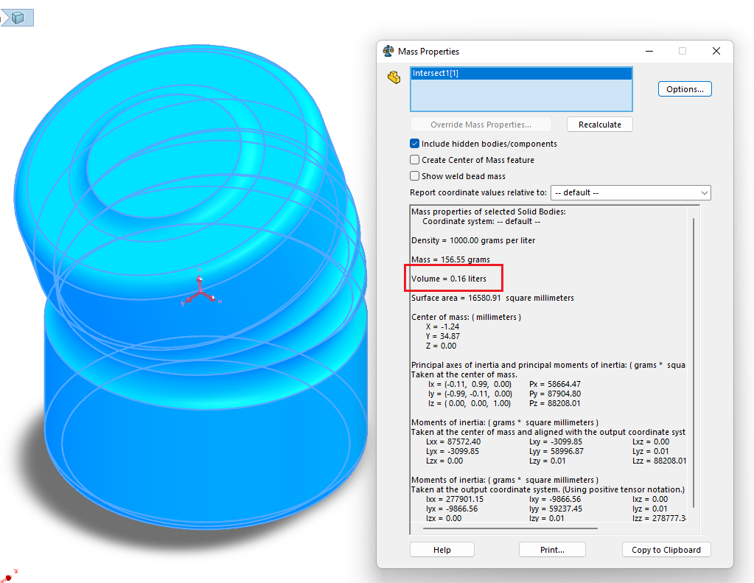Open the coordinate system dropdown showing default
The image size is (754, 583).
click(x=631, y=192)
